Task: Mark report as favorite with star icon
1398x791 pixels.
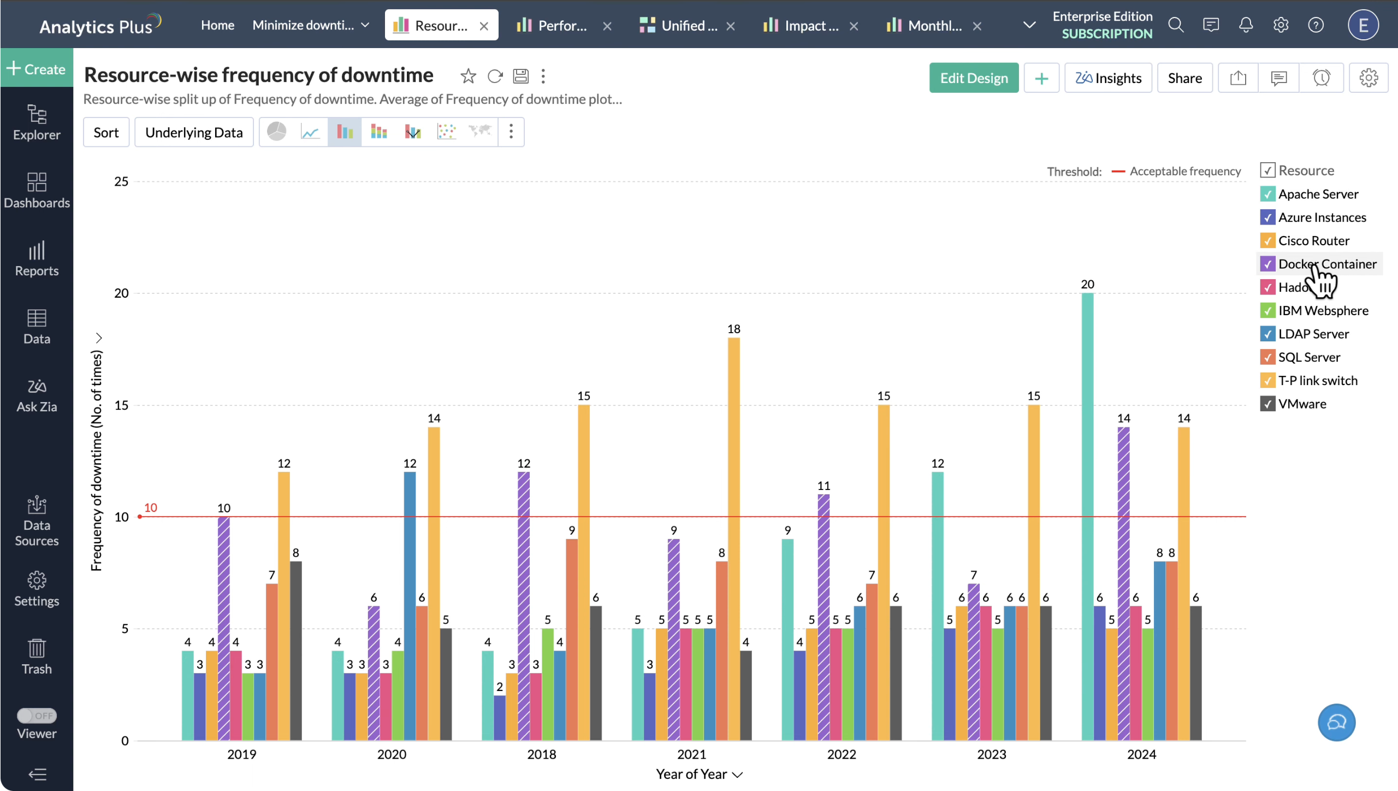Action: point(468,76)
